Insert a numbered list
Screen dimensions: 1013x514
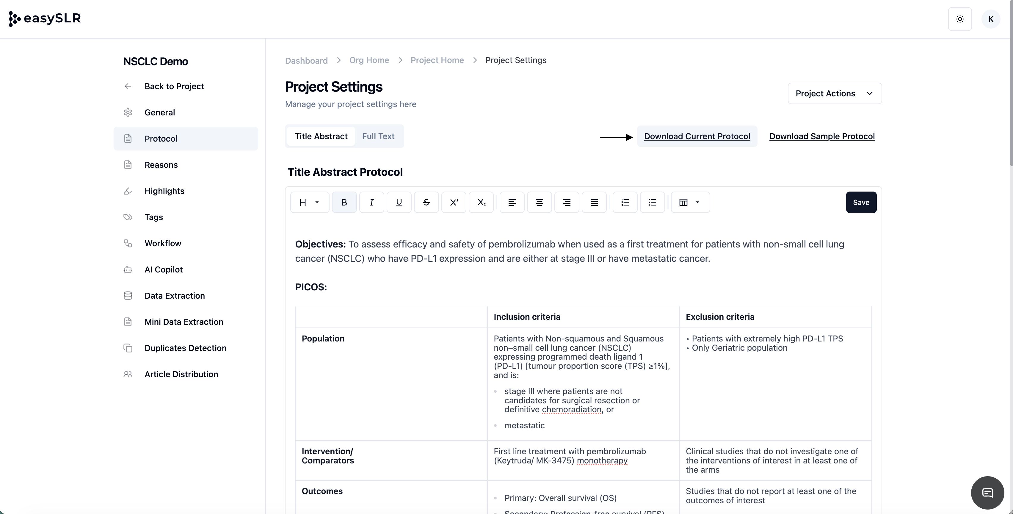625,202
